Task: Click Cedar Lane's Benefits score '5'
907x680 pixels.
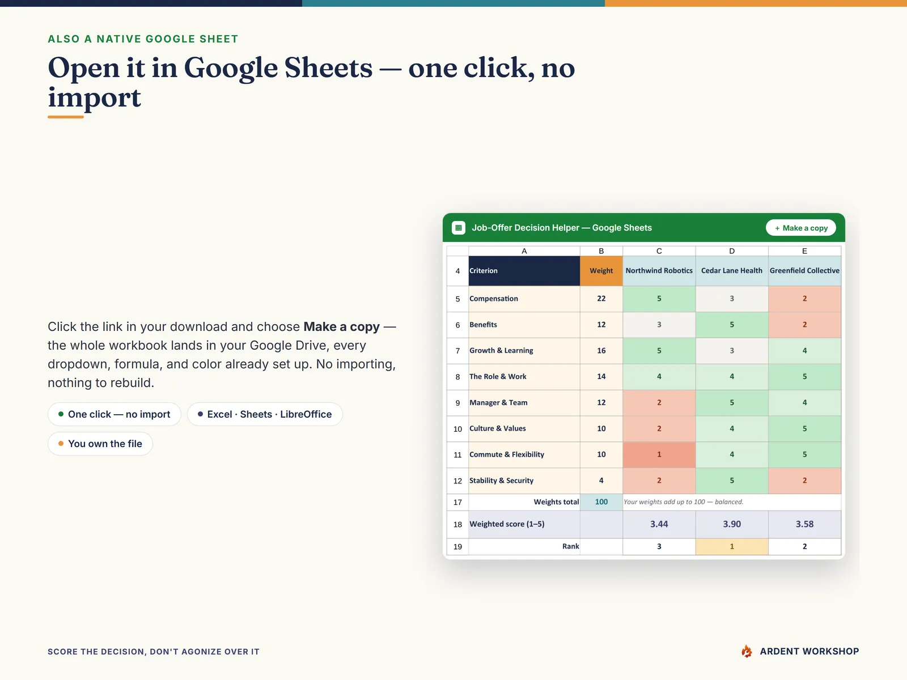Action: pyautogui.click(x=732, y=325)
